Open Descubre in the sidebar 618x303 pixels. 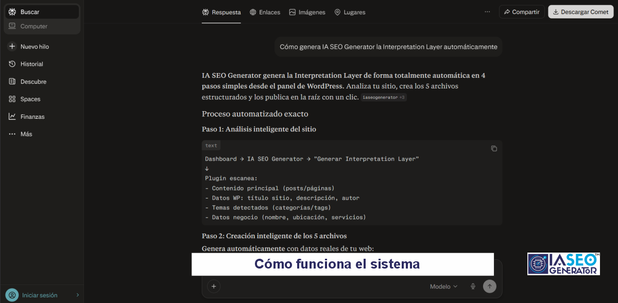coord(33,82)
